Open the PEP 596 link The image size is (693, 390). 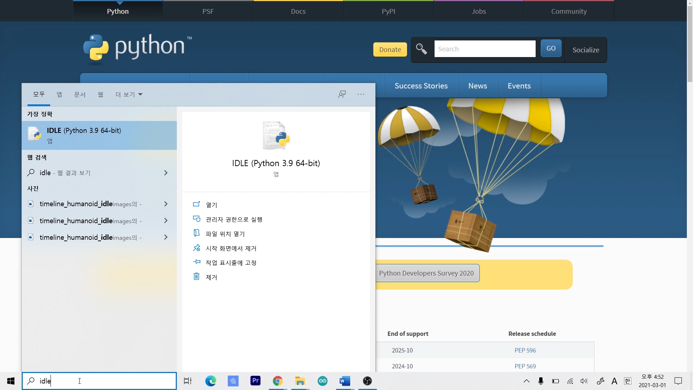pyautogui.click(x=525, y=350)
